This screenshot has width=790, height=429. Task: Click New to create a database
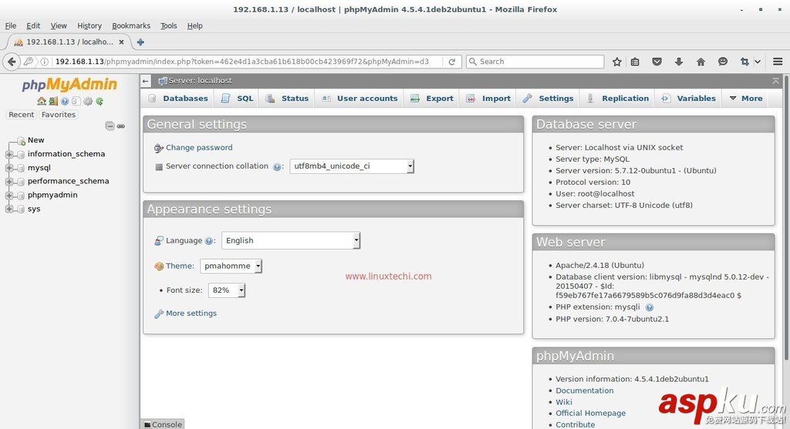pyautogui.click(x=35, y=140)
